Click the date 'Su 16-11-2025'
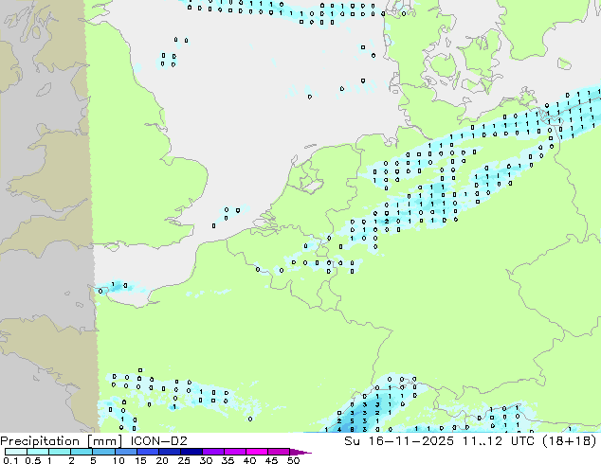 coord(399,441)
